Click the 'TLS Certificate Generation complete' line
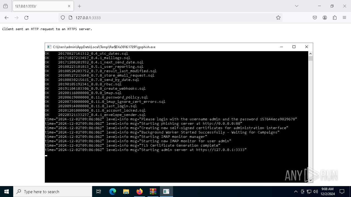Image resolution: width=351 pixels, height=197 pixels. click(132, 146)
